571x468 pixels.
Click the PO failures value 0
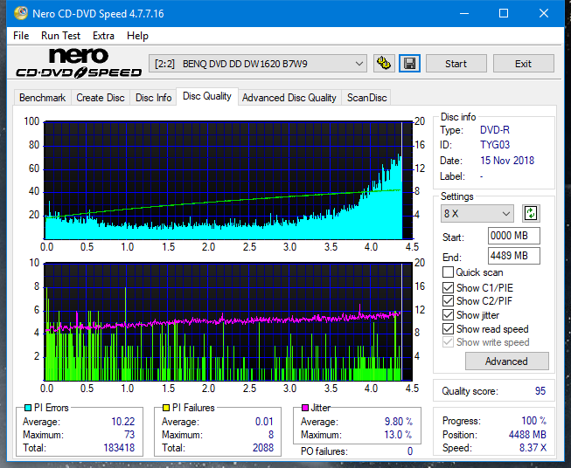coord(410,451)
